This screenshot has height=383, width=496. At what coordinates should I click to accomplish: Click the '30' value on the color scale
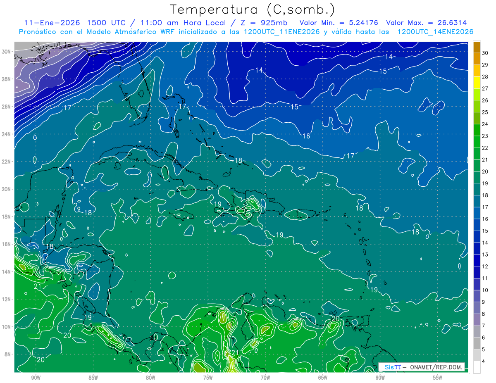[485, 53]
